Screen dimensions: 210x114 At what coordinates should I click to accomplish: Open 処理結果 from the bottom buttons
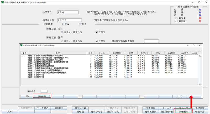coord(201,108)
